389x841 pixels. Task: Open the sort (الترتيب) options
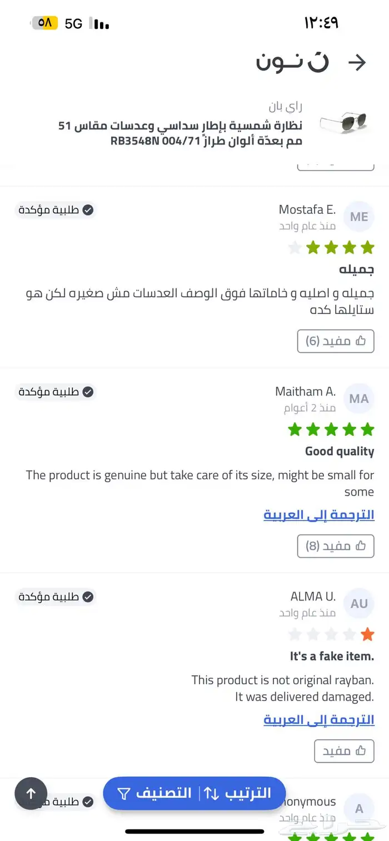coord(238,793)
